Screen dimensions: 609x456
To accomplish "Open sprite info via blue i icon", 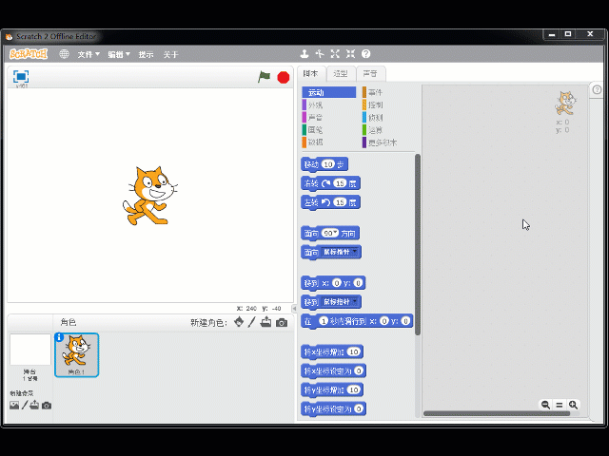I will (x=59, y=337).
